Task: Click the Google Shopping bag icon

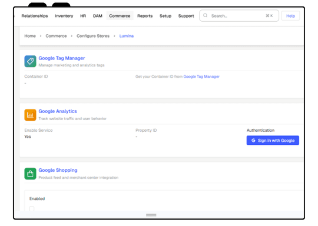Action: click(x=30, y=174)
